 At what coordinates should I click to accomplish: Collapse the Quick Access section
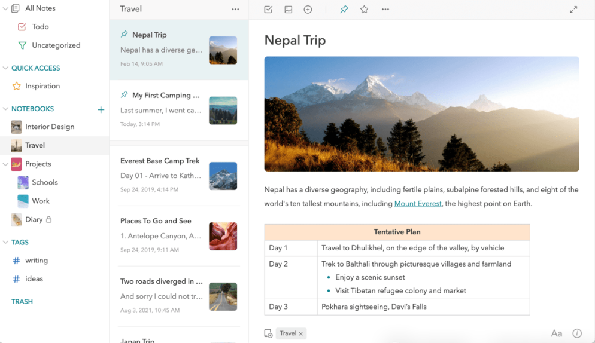pyautogui.click(x=5, y=68)
